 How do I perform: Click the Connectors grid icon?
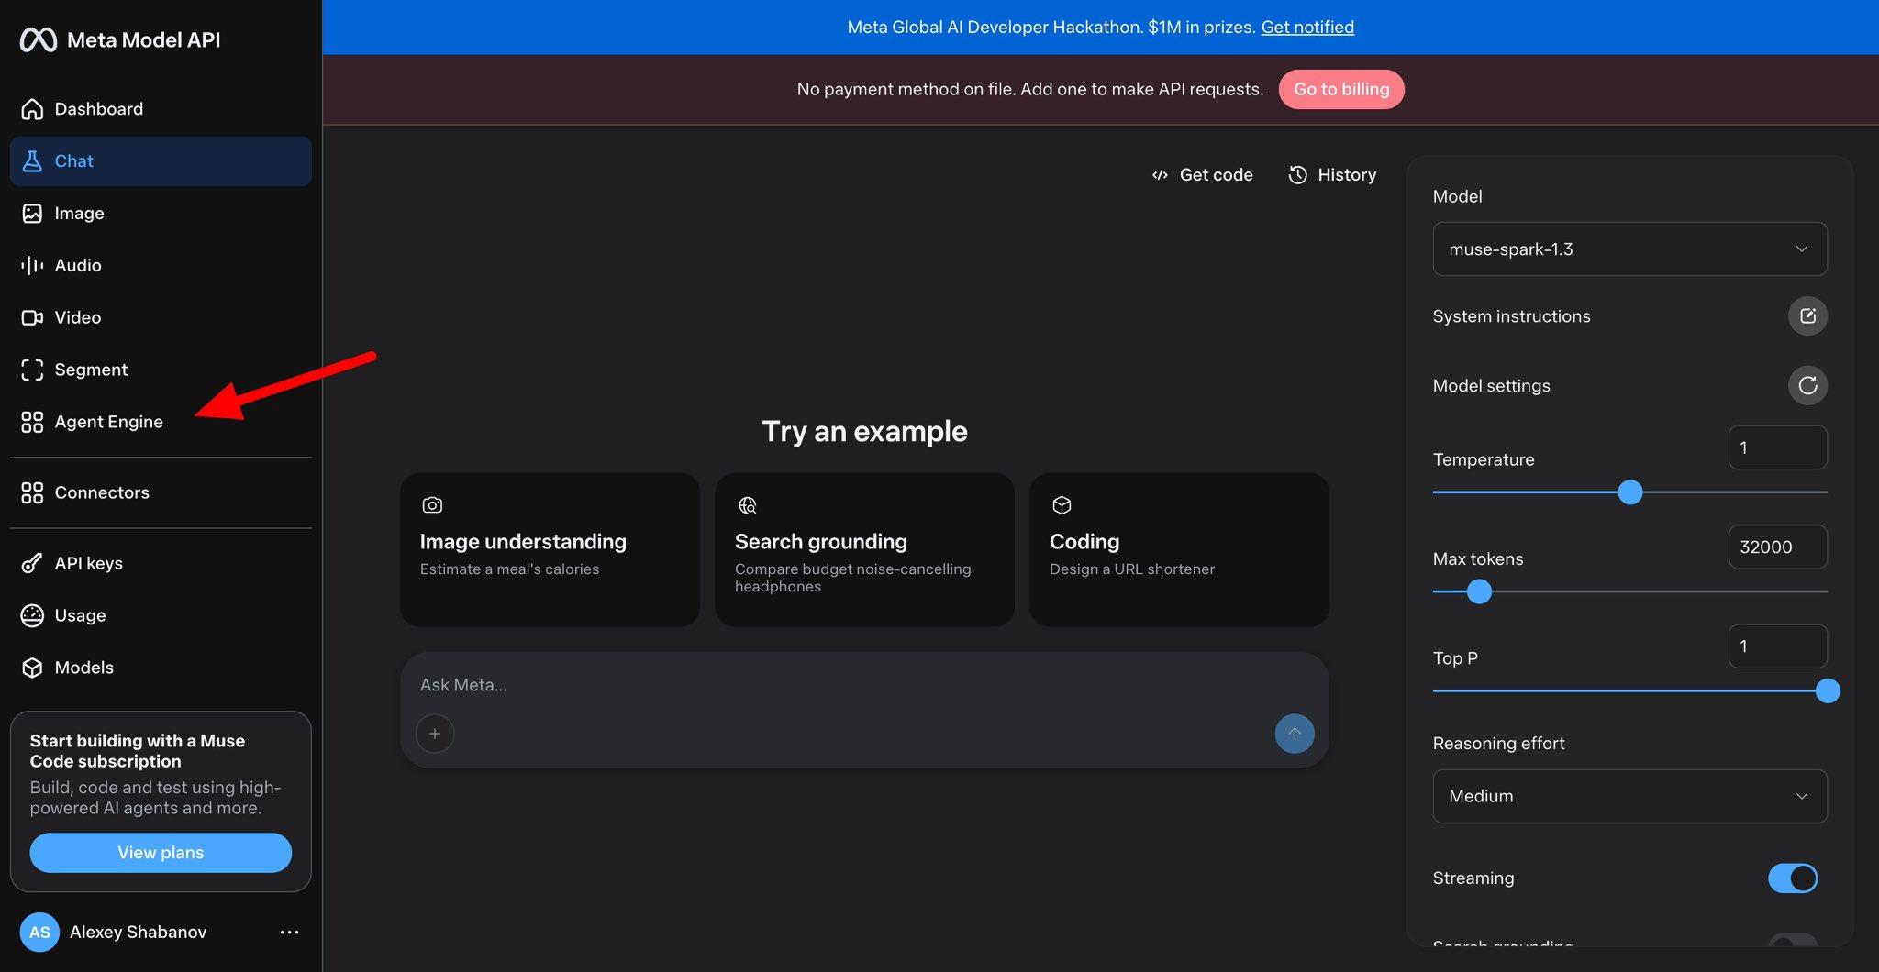(32, 493)
